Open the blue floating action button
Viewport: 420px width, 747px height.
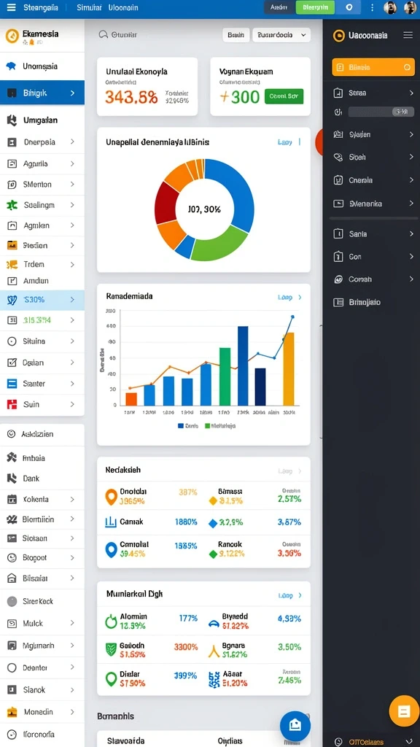(x=295, y=726)
